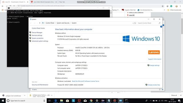Click the green Grammarly extension icon

click(171, 6)
